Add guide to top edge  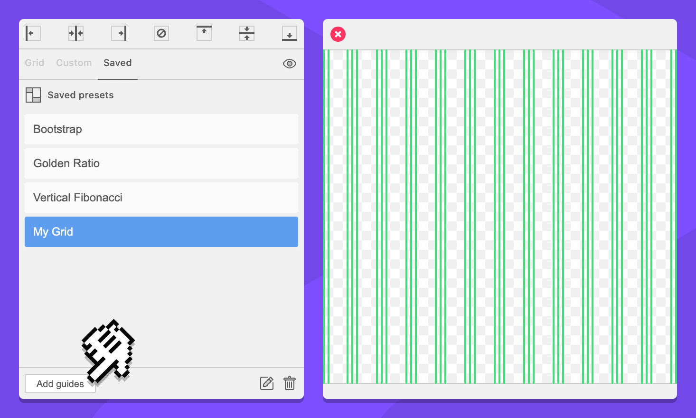click(x=204, y=33)
